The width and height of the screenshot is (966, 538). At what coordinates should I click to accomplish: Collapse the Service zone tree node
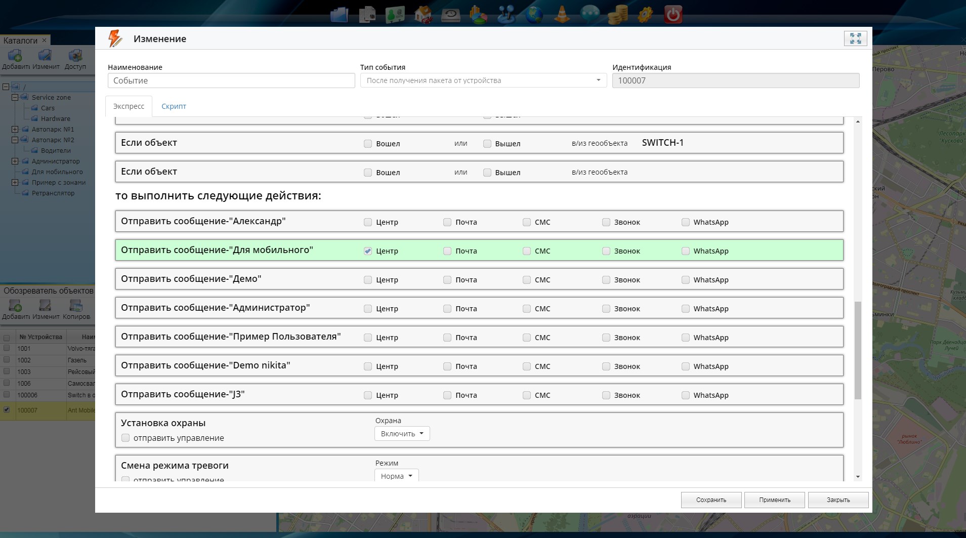click(15, 97)
